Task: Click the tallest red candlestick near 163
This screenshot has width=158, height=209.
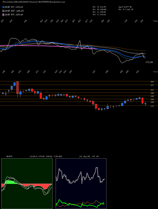Action: click(x=18, y=87)
